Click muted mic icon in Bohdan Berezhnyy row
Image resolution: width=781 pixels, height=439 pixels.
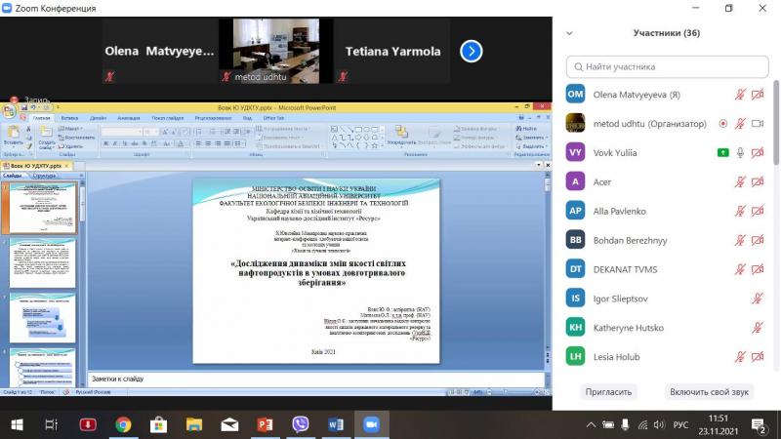[740, 240]
